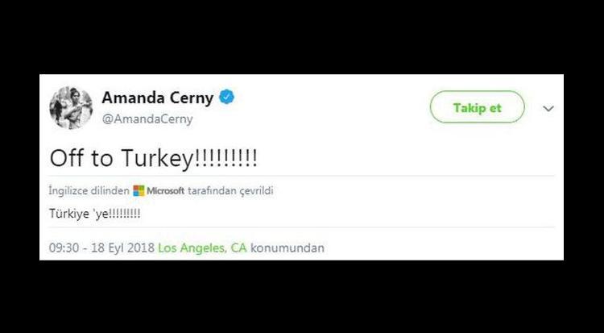Click the 'tarafından çevrildi' label

point(230,190)
